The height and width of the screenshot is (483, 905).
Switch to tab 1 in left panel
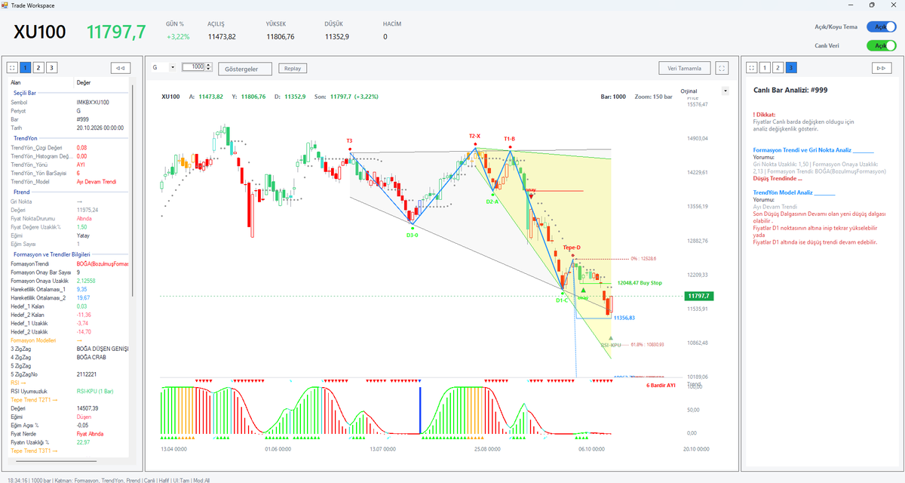pos(26,68)
